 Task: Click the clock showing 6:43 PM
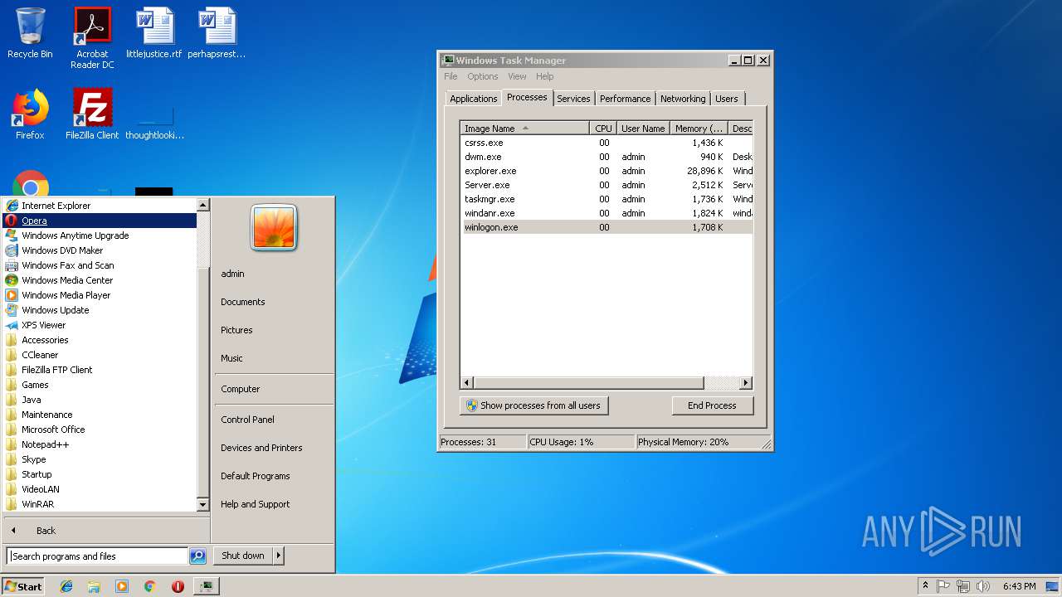pos(1019,586)
